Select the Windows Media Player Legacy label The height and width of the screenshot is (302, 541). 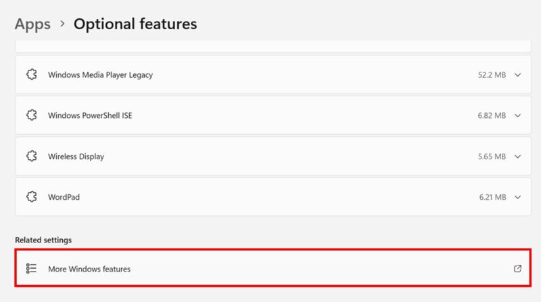coord(100,74)
